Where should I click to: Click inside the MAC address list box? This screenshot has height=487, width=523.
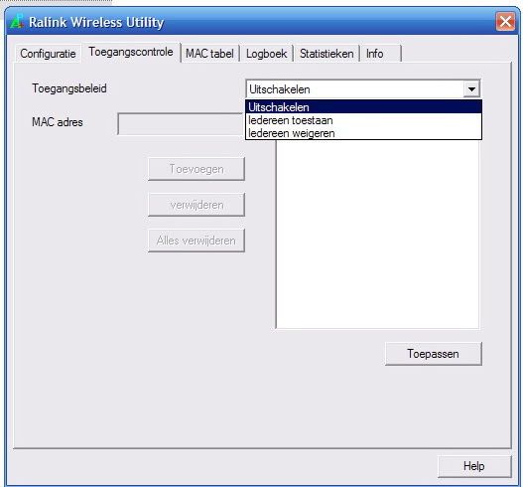pos(377,235)
